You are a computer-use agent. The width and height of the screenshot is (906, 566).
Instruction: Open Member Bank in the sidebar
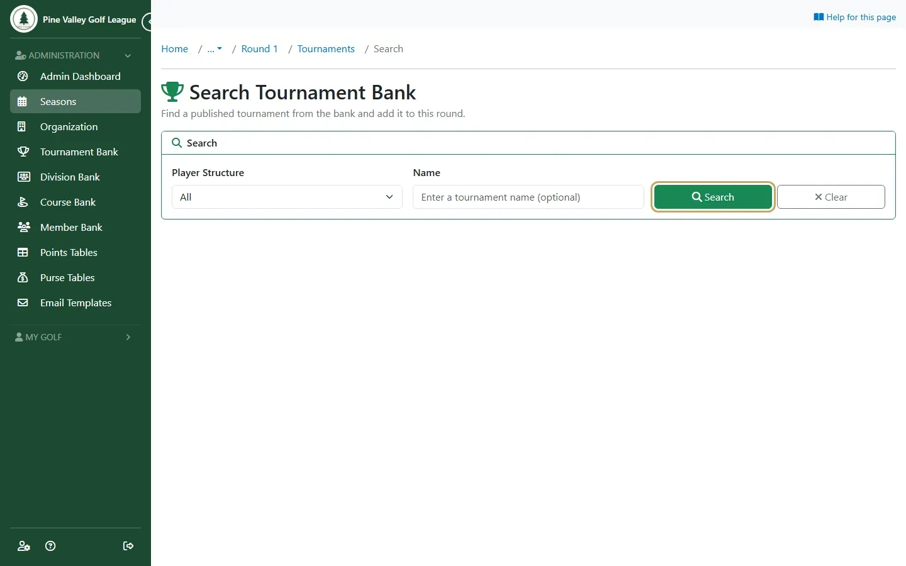[x=75, y=227]
